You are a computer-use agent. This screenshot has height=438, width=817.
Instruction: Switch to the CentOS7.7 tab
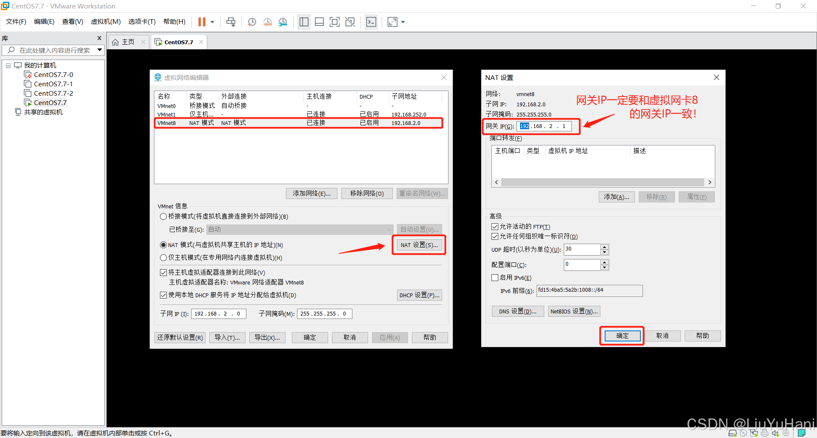click(179, 42)
